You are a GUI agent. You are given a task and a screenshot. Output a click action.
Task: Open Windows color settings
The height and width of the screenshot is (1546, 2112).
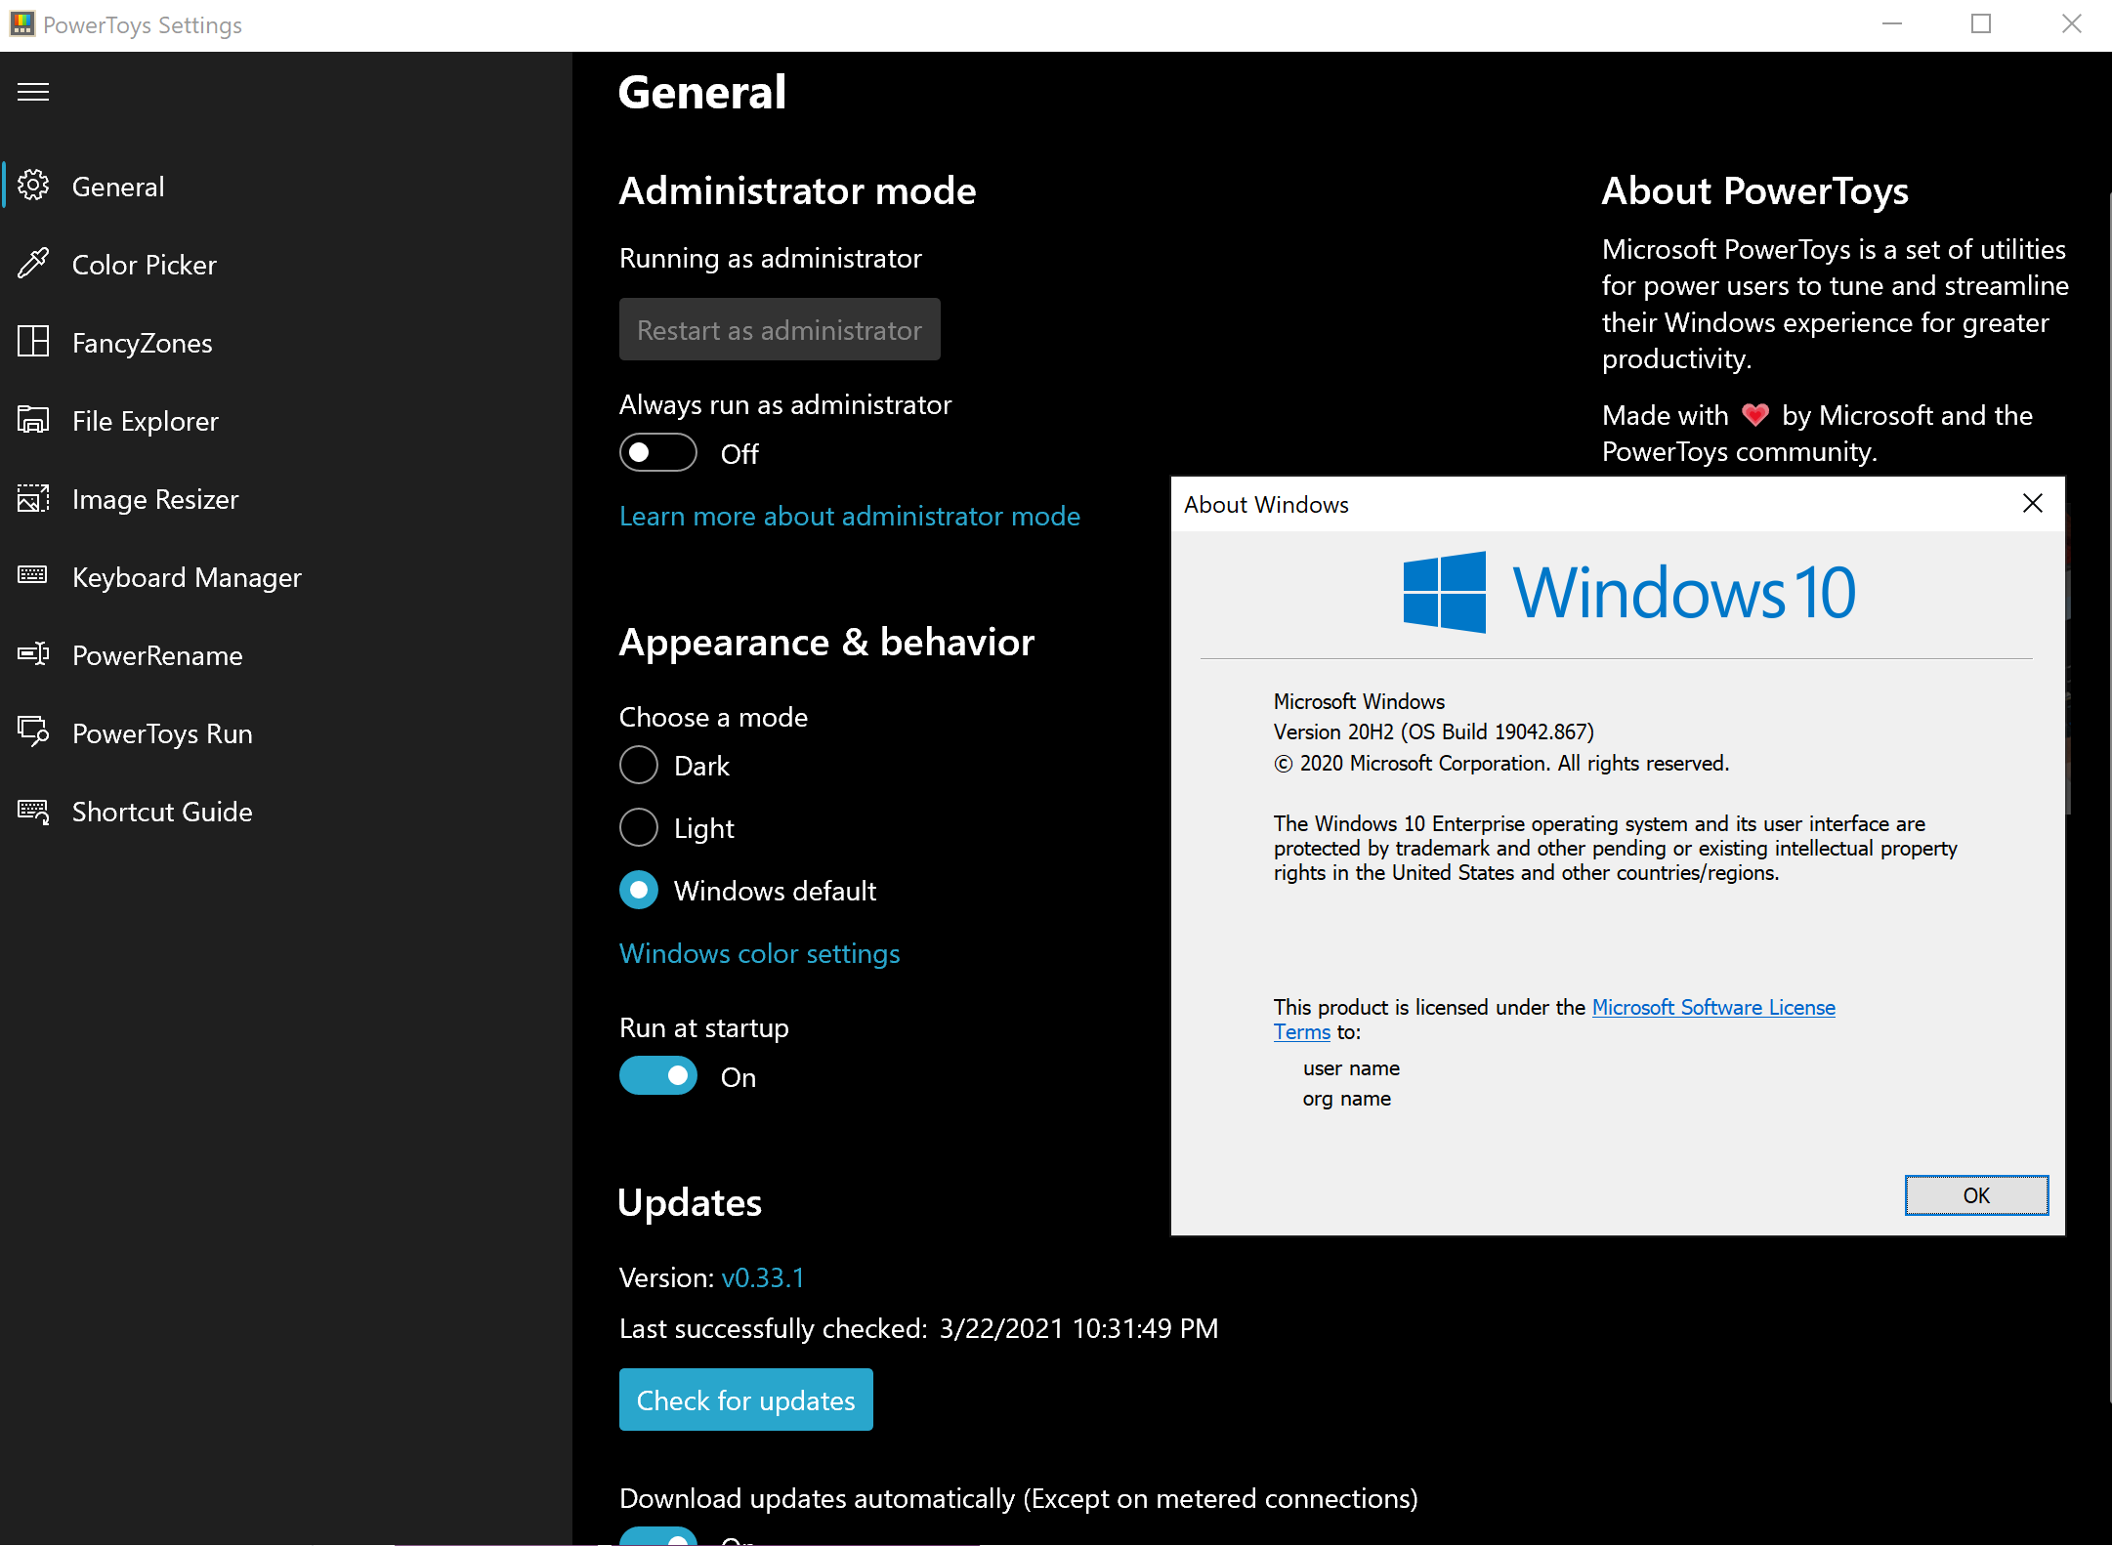[759, 953]
